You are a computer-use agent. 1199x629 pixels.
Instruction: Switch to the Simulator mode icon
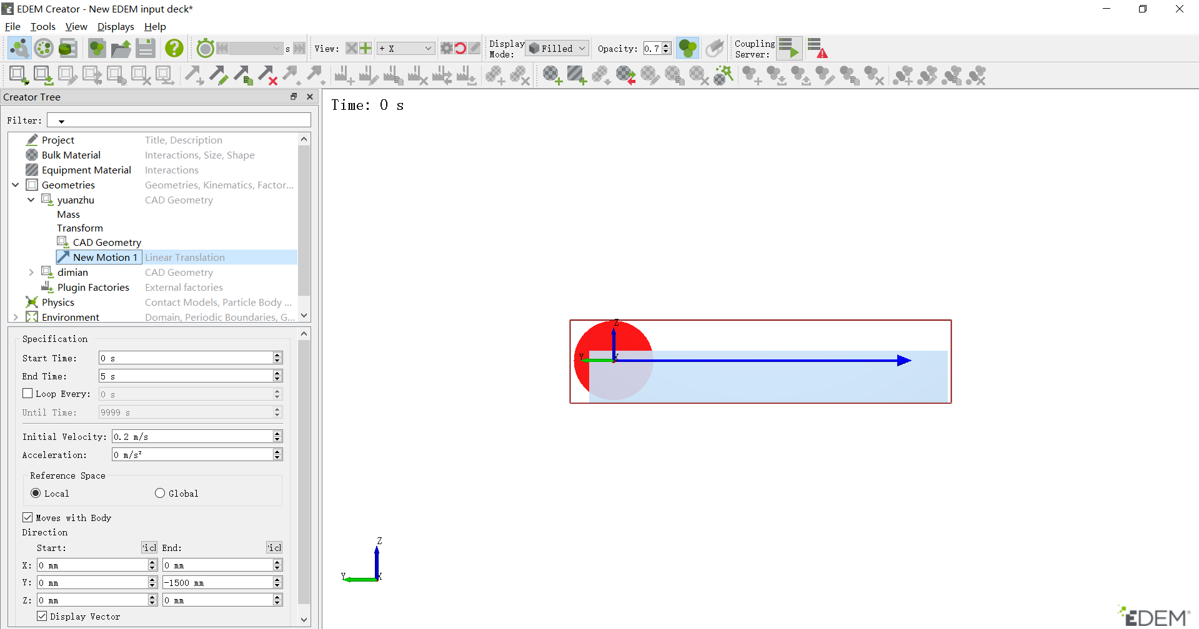44,48
